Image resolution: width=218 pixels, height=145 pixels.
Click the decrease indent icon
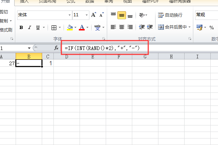142,27
